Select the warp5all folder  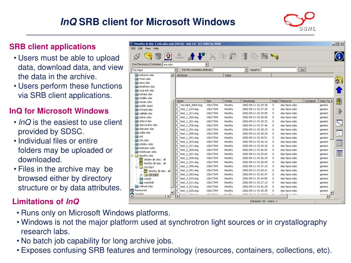coord(149,183)
